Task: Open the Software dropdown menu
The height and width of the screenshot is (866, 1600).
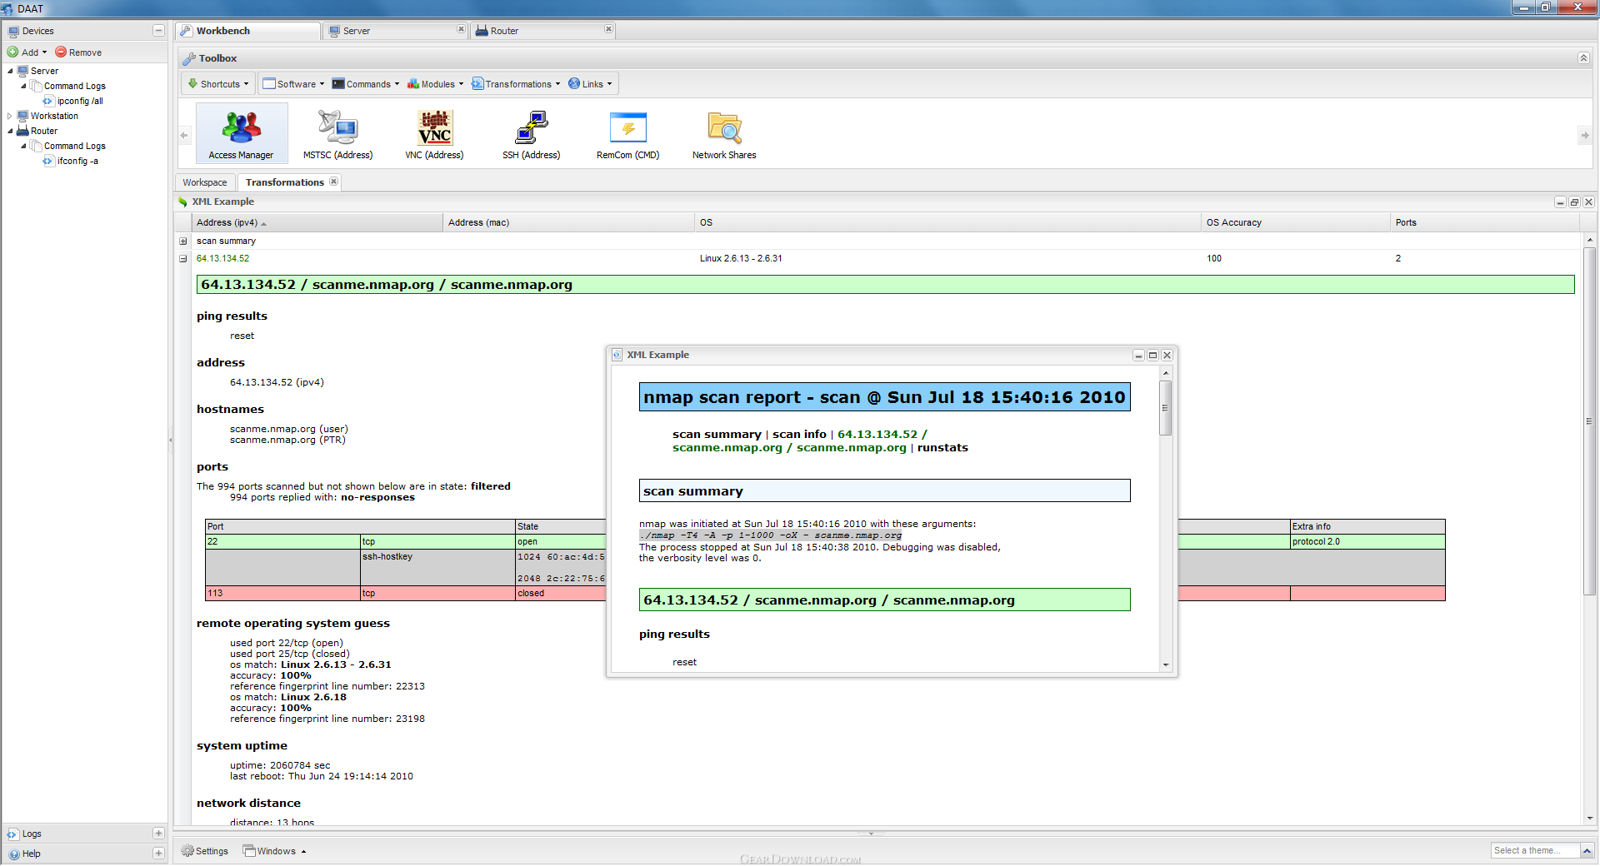Action: tap(293, 84)
